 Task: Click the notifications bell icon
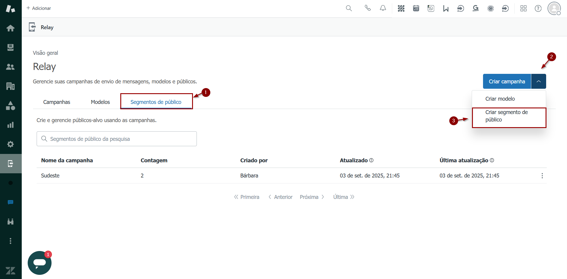click(x=383, y=8)
